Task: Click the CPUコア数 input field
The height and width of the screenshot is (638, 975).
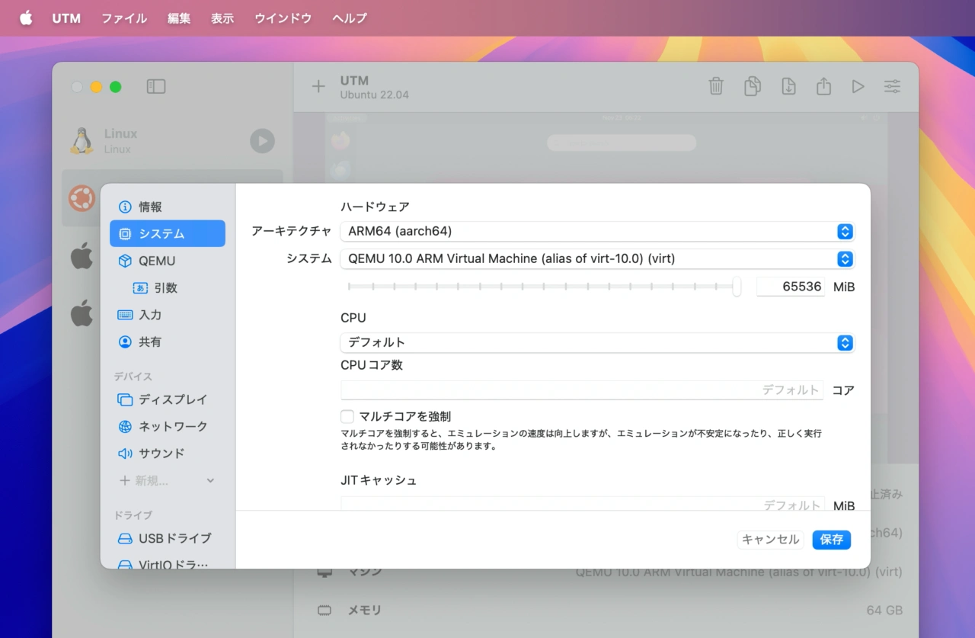Action: pos(582,390)
